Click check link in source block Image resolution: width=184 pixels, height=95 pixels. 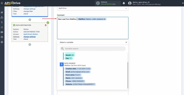point(26,14)
